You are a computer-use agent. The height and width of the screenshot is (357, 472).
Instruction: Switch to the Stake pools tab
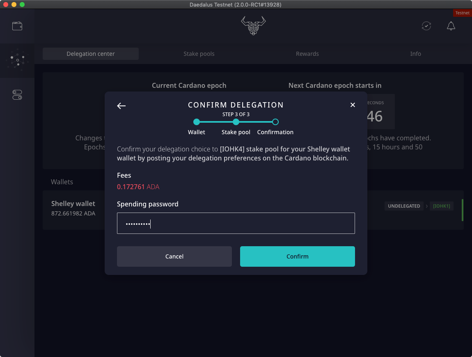[x=199, y=54]
